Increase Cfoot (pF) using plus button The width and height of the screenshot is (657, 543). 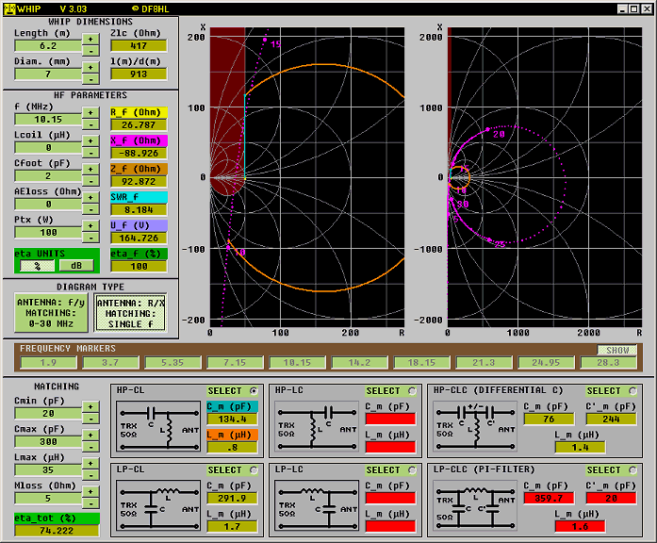pyautogui.click(x=90, y=169)
